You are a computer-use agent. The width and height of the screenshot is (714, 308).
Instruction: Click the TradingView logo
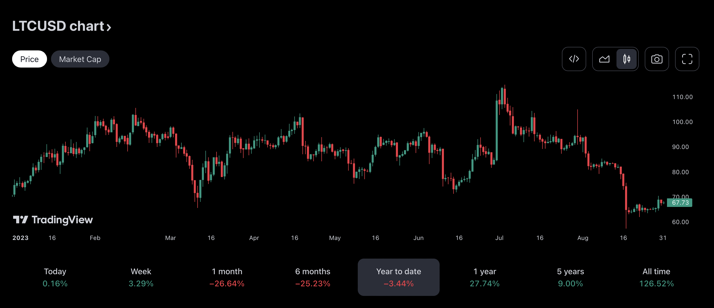pos(53,220)
